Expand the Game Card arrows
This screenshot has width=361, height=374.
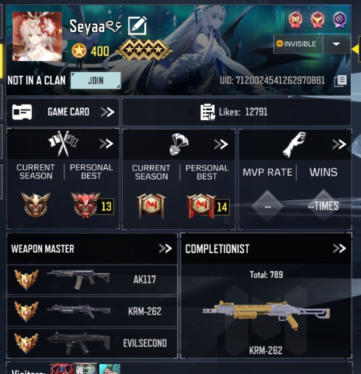click(108, 112)
